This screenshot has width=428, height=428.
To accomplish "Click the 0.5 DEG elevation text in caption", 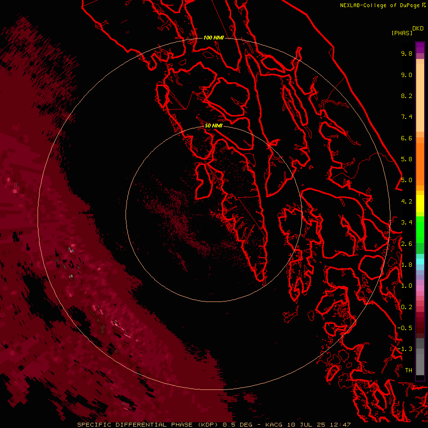I will tap(237, 425).
